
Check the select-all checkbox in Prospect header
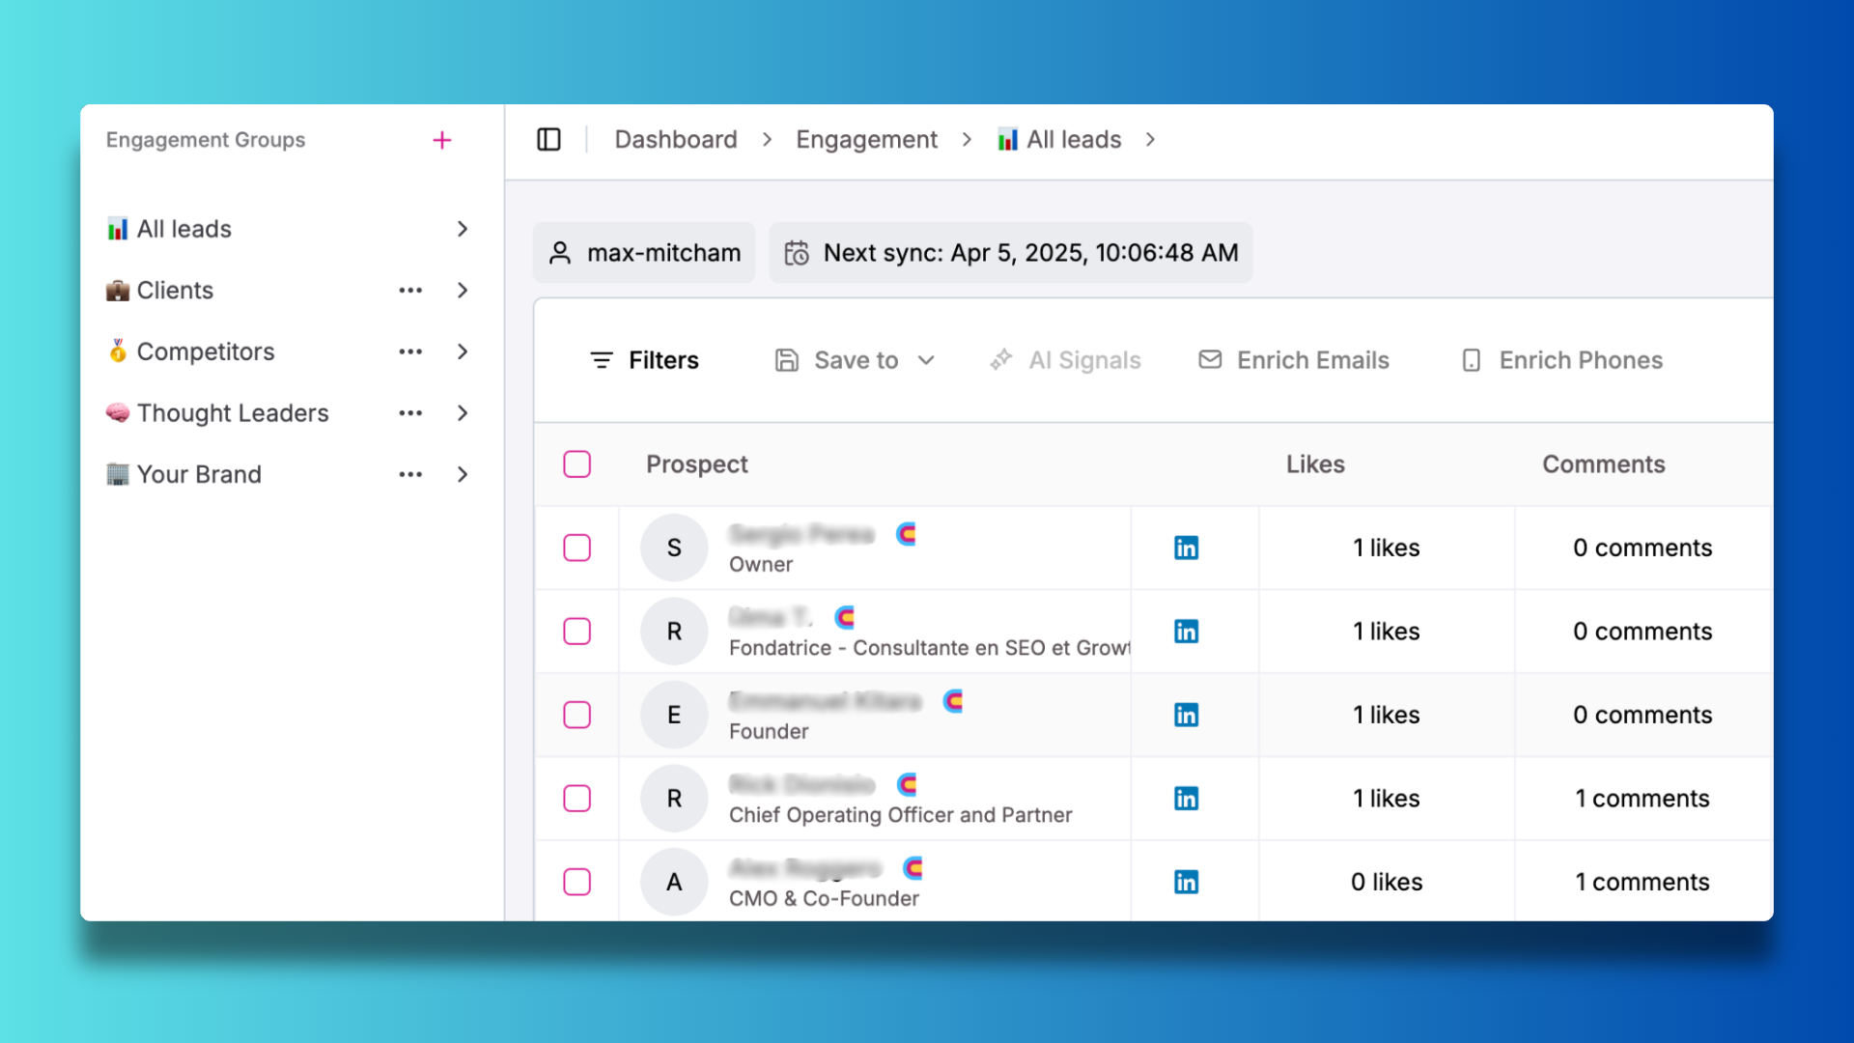point(576,465)
